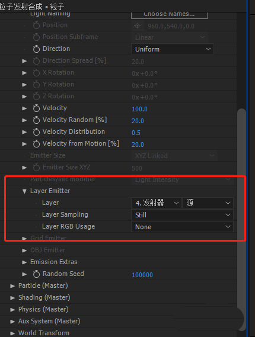Viewport: 255px width, 337px height.
Task: Open the Layer RGB Usage dropdown
Action: pos(182,227)
